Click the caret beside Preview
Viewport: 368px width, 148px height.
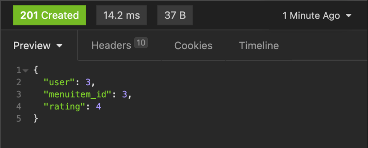pos(60,46)
